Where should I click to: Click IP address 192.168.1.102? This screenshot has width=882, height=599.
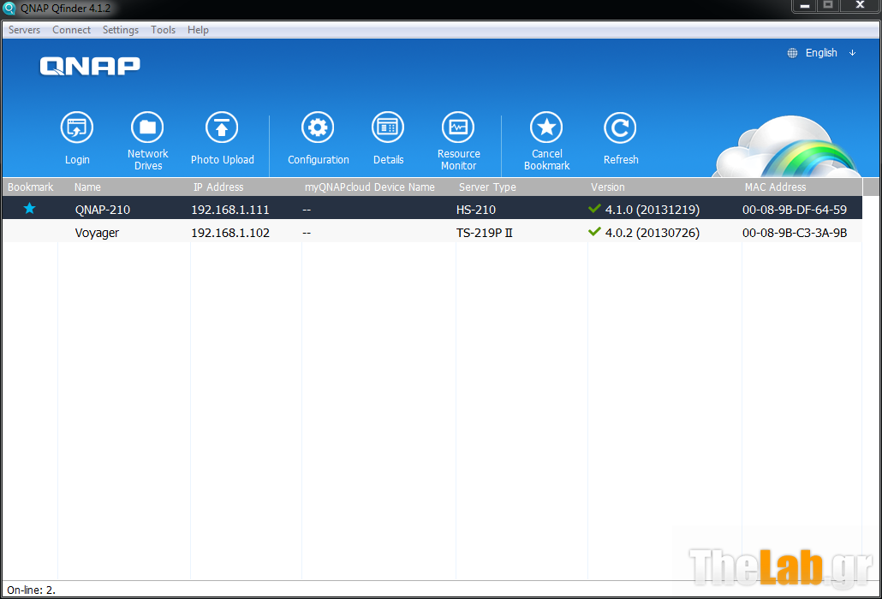coord(230,233)
